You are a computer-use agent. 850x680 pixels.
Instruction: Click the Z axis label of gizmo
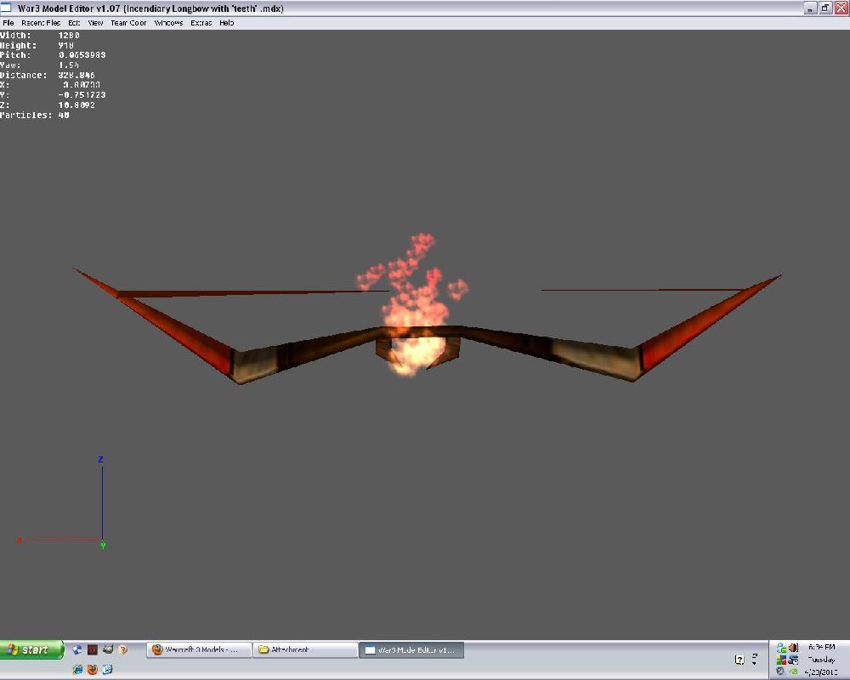click(100, 459)
